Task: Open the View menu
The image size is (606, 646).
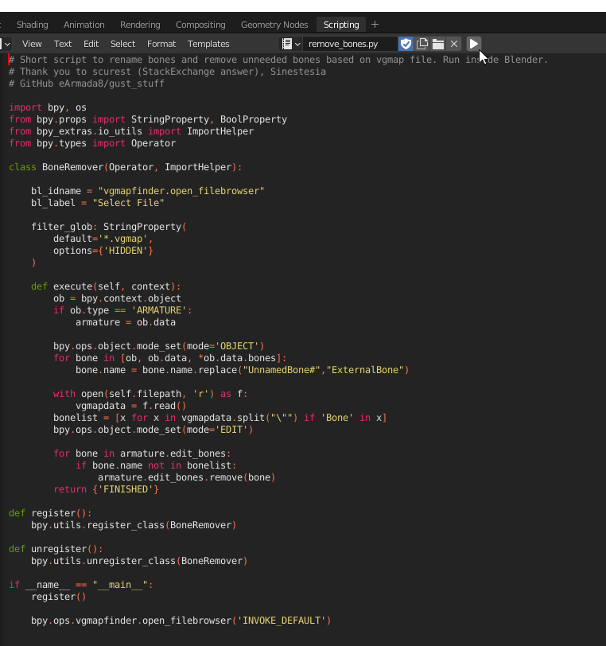Action: tap(32, 44)
